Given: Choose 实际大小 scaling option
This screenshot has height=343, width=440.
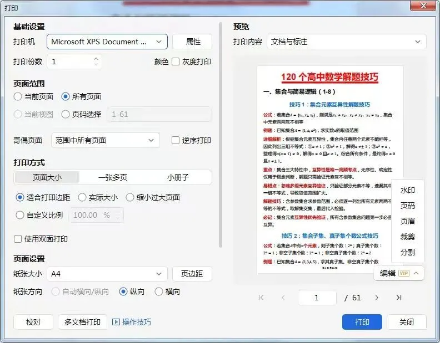Looking at the screenshot, I should coord(82,197).
